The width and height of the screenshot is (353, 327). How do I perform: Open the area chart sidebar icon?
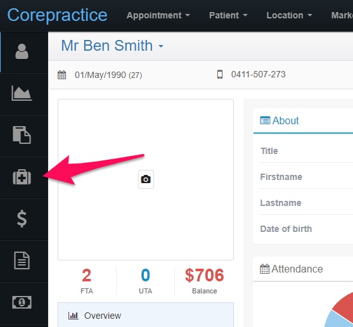[x=22, y=93]
